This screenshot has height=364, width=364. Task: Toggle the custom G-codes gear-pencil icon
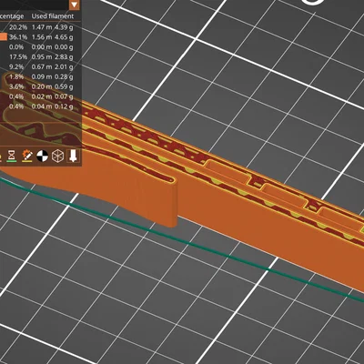(27, 156)
